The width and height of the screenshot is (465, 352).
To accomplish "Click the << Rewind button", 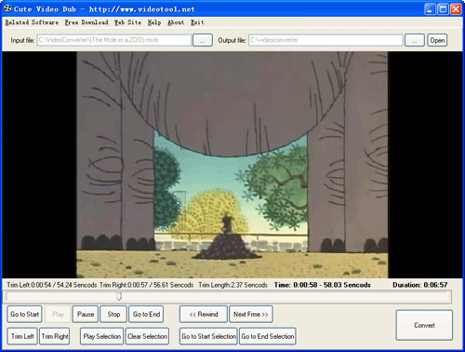I will coord(204,314).
